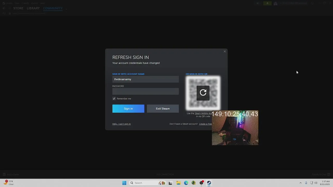The height and width of the screenshot is (187, 333).
Task: Refresh the QR code sign-in image
Action: [203, 93]
